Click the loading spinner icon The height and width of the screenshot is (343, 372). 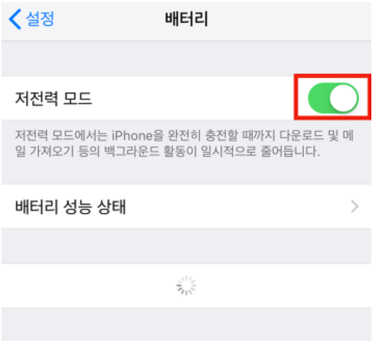point(186,285)
